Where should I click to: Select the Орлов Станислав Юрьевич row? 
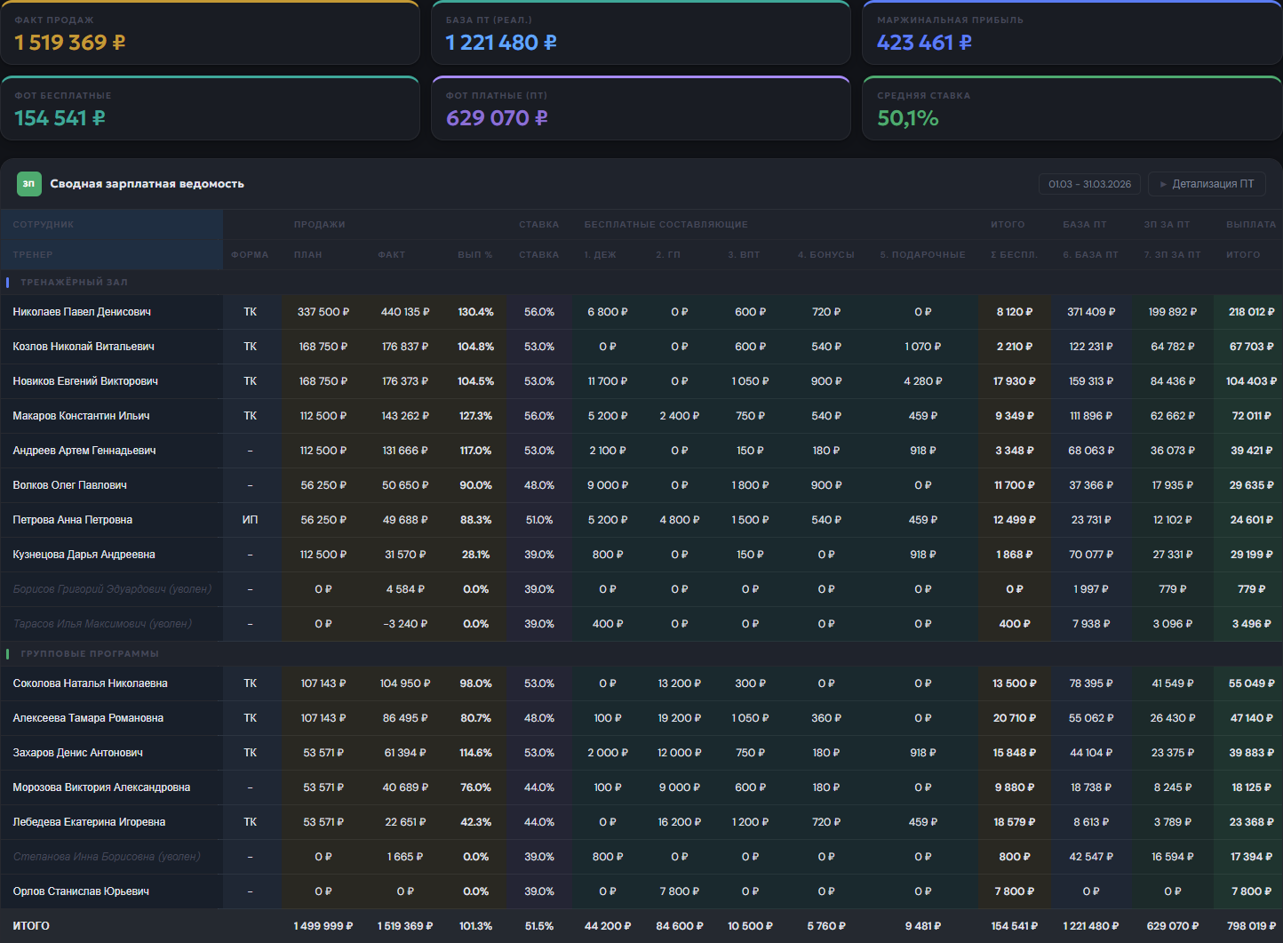(641, 891)
